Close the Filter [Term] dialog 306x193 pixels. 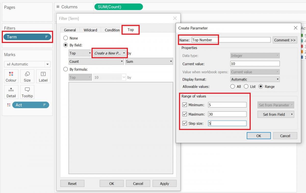pos(175,18)
